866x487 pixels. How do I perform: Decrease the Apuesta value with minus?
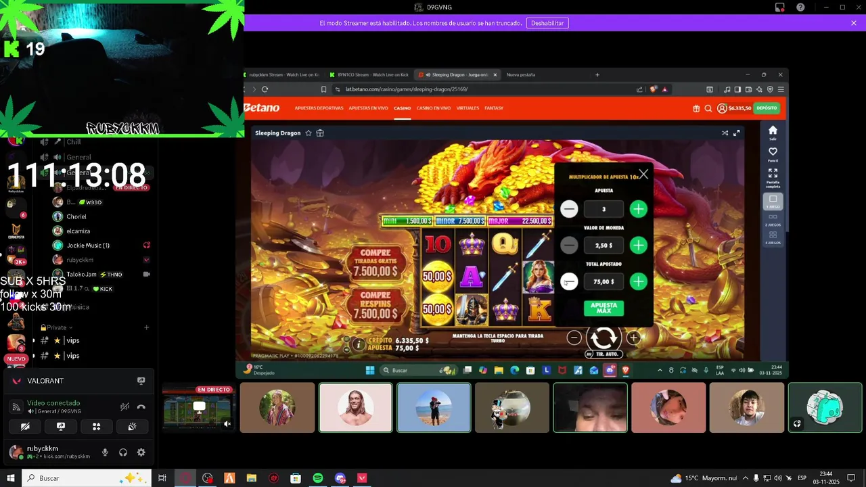569,209
